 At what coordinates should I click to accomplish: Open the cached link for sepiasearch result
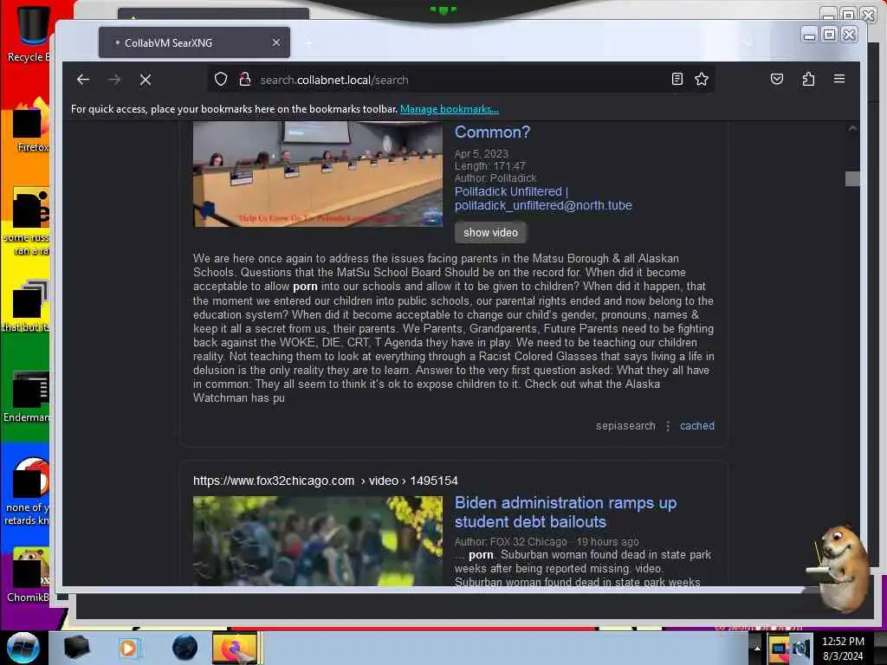coord(697,426)
